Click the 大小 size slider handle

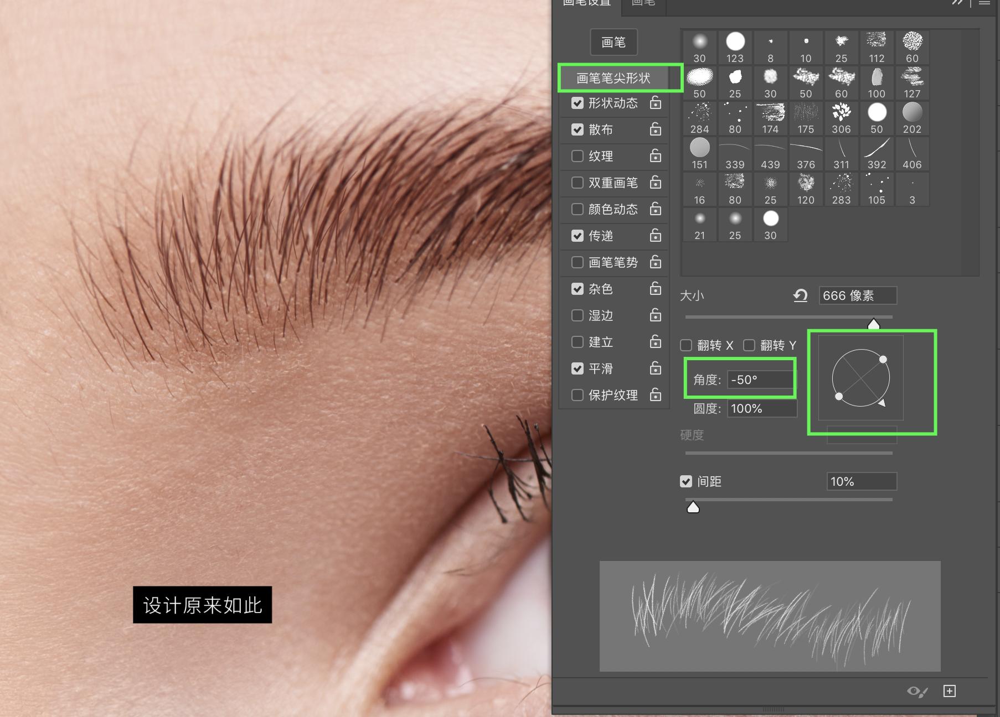click(873, 324)
